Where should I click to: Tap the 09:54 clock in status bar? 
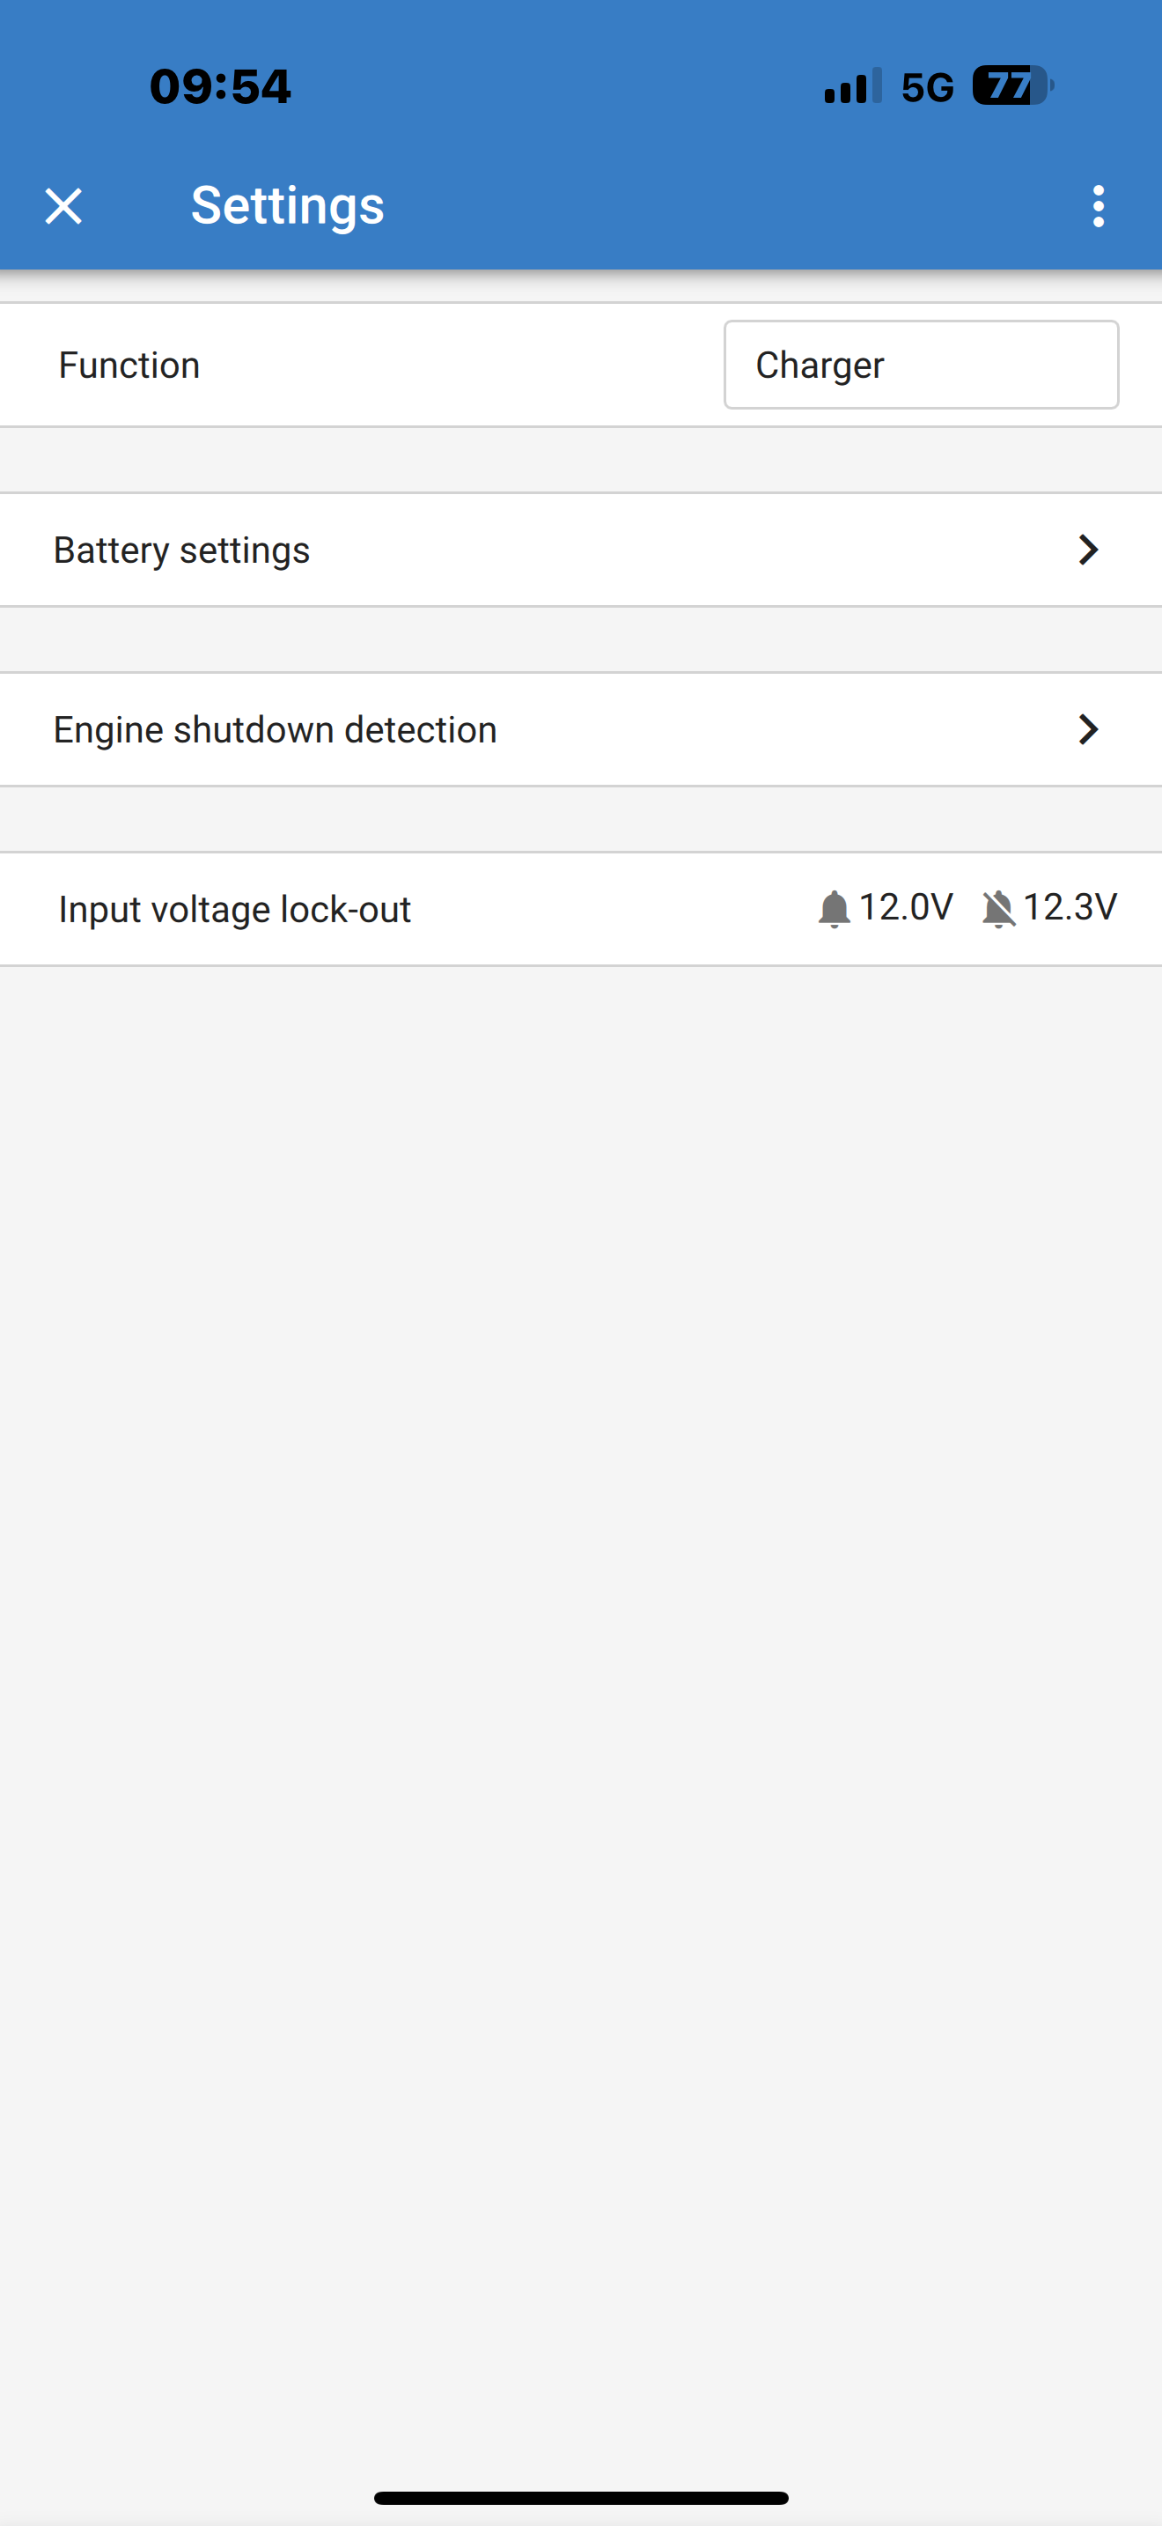pyautogui.click(x=220, y=86)
